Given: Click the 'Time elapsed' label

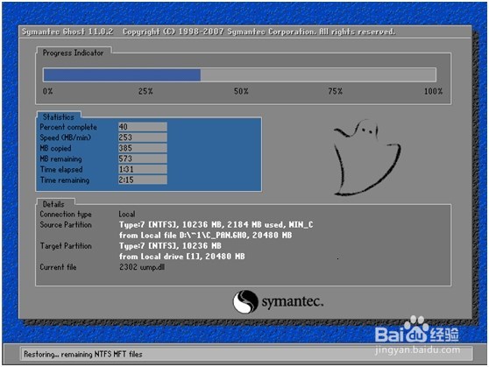Looking at the screenshot, I should (61, 170).
